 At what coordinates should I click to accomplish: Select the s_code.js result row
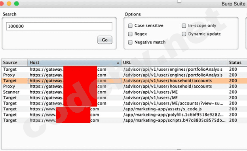124,109
